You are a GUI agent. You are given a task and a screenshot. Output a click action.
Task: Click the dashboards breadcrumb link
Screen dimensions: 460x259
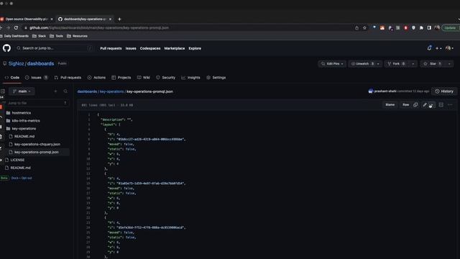[87, 91]
